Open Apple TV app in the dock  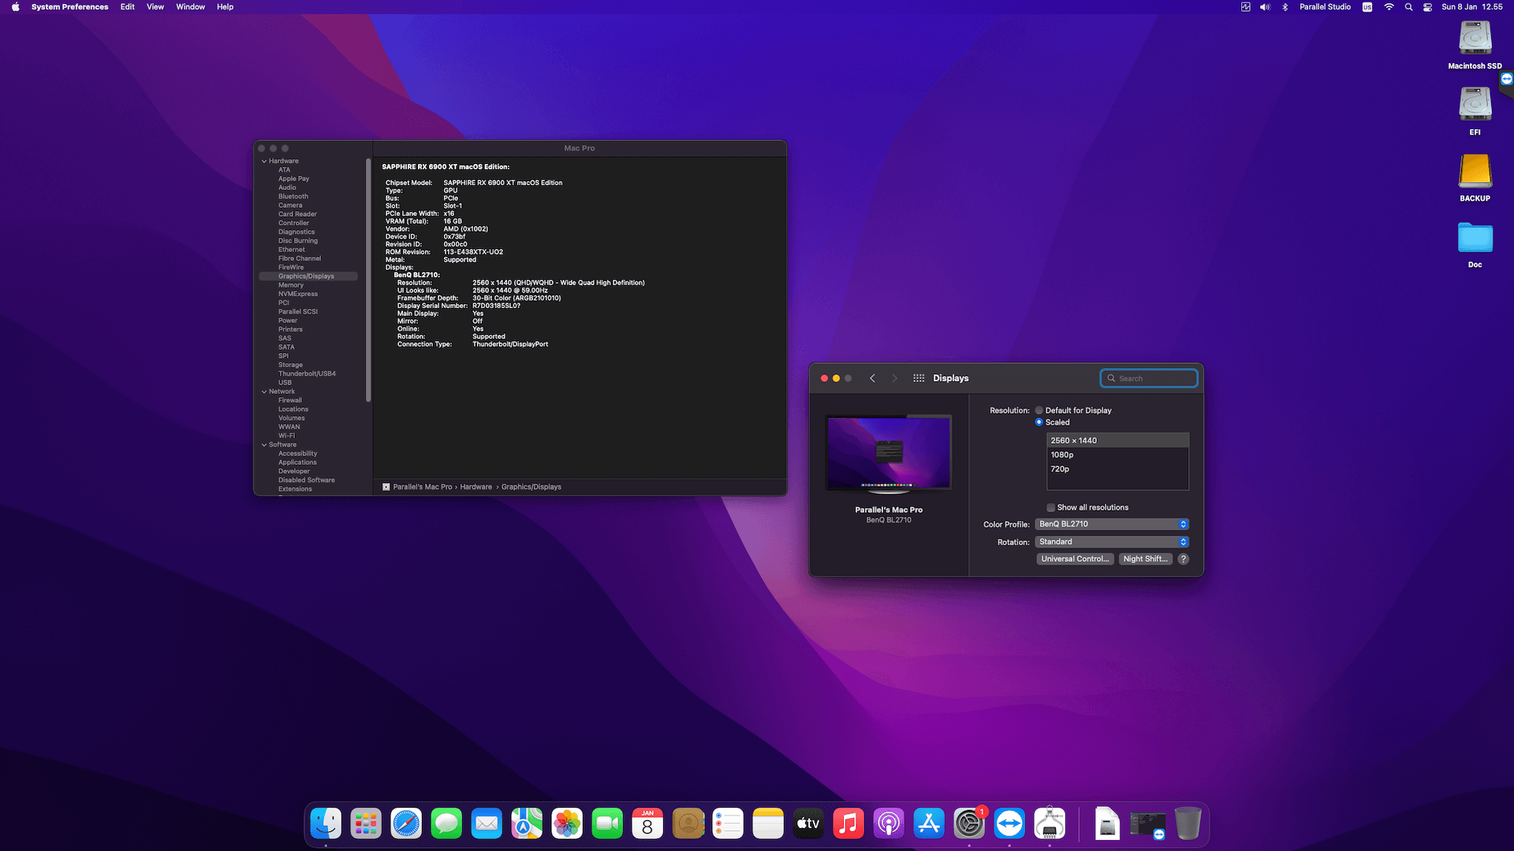click(x=808, y=823)
